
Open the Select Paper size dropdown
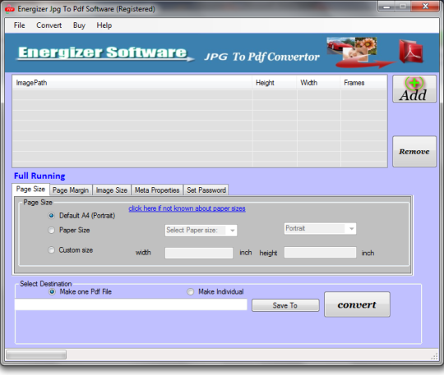pyautogui.click(x=201, y=231)
